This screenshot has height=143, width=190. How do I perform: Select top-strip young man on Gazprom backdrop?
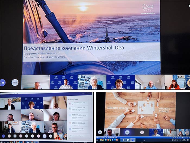click(x=64, y=82)
